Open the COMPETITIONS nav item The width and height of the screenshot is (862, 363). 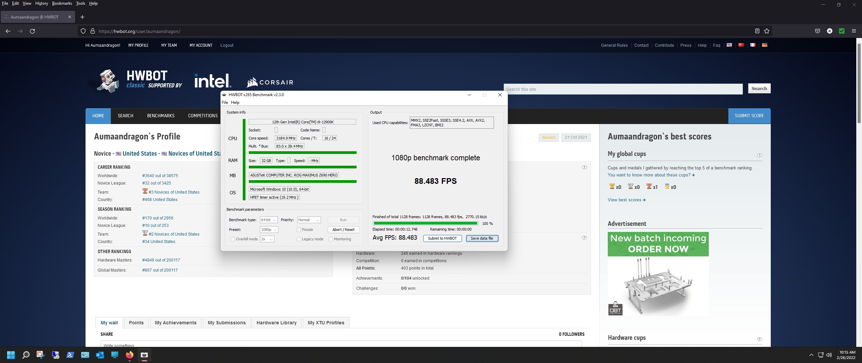(x=203, y=116)
